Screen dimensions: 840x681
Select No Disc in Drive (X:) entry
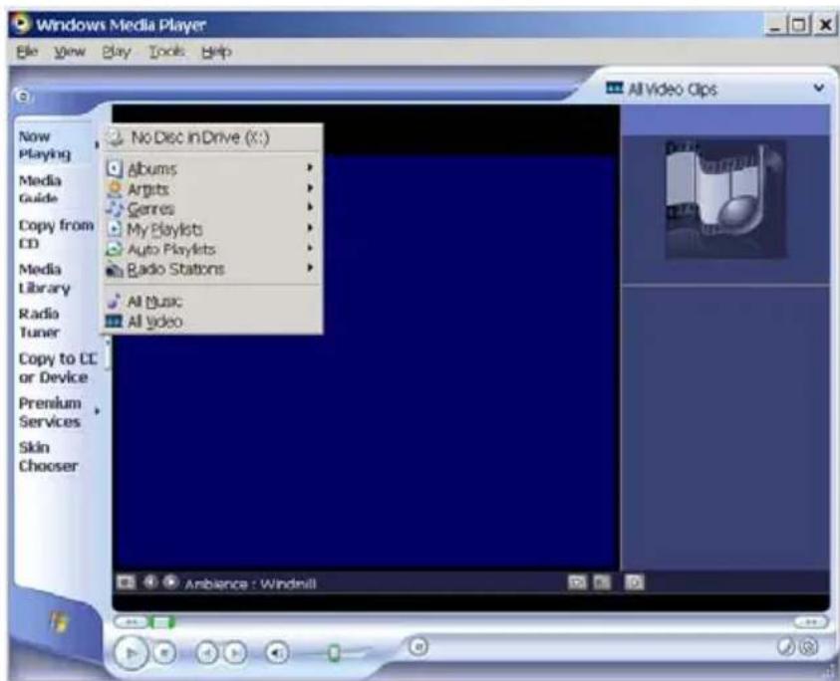click(x=212, y=137)
